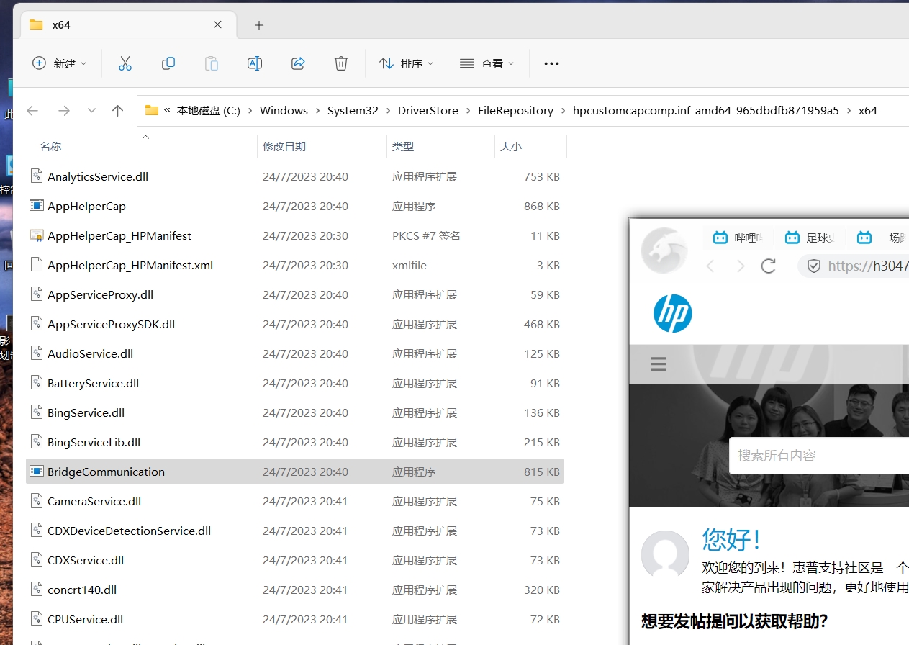This screenshot has height=645, width=909.
Task: Show hidden path with double-chevron in address bar
Action: [x=167, y=110]
